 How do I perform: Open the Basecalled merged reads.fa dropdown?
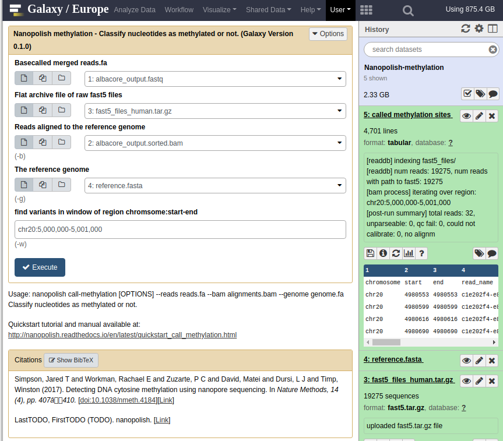(x=215, y=79)
